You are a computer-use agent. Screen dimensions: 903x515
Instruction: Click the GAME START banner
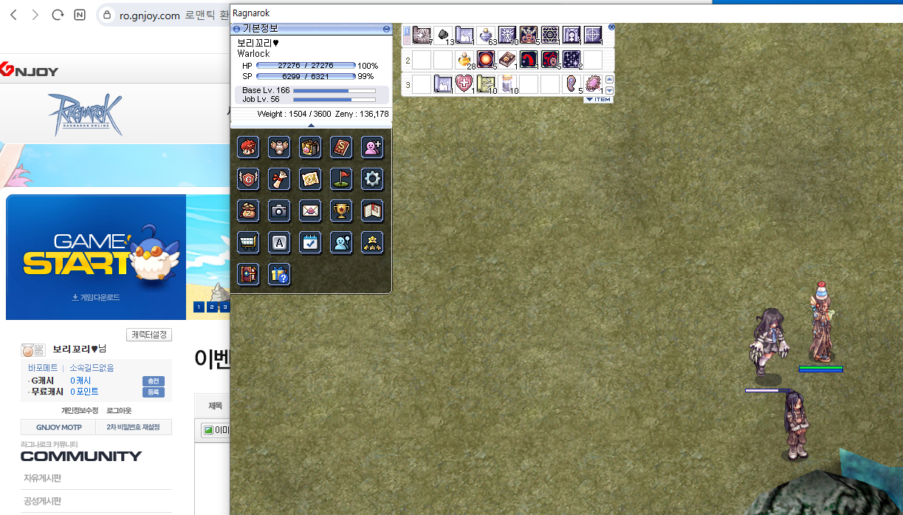click(x=96, y=257)
